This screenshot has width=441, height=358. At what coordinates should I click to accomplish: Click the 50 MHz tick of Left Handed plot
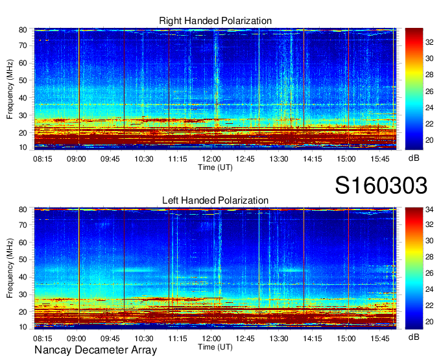click(23, 259)
